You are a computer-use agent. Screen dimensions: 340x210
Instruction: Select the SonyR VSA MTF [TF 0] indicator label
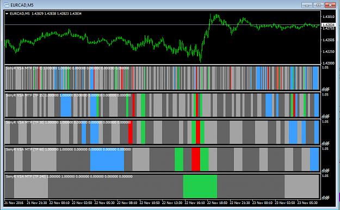pos(24,68)
